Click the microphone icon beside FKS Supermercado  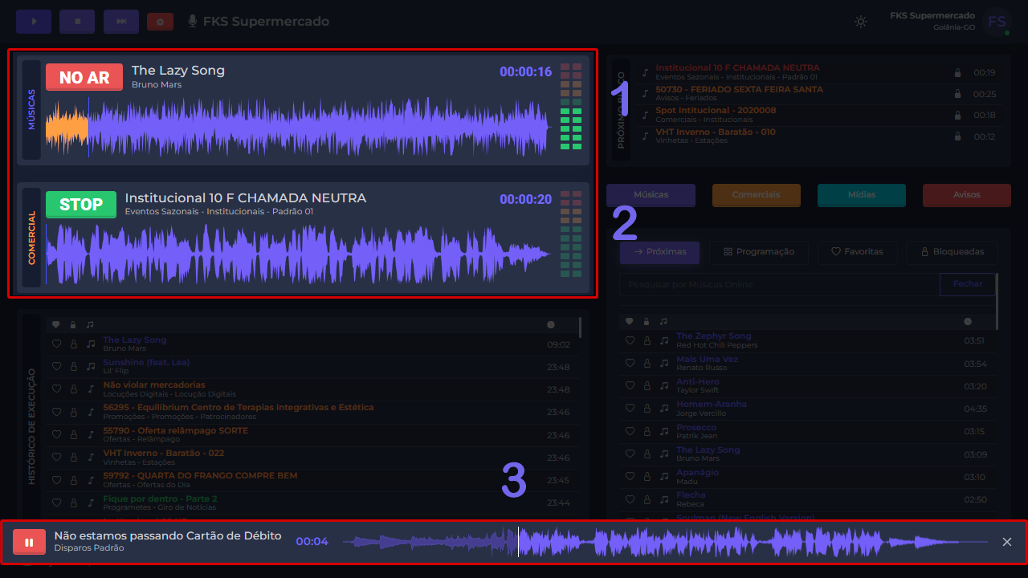[x=193, y=22]
